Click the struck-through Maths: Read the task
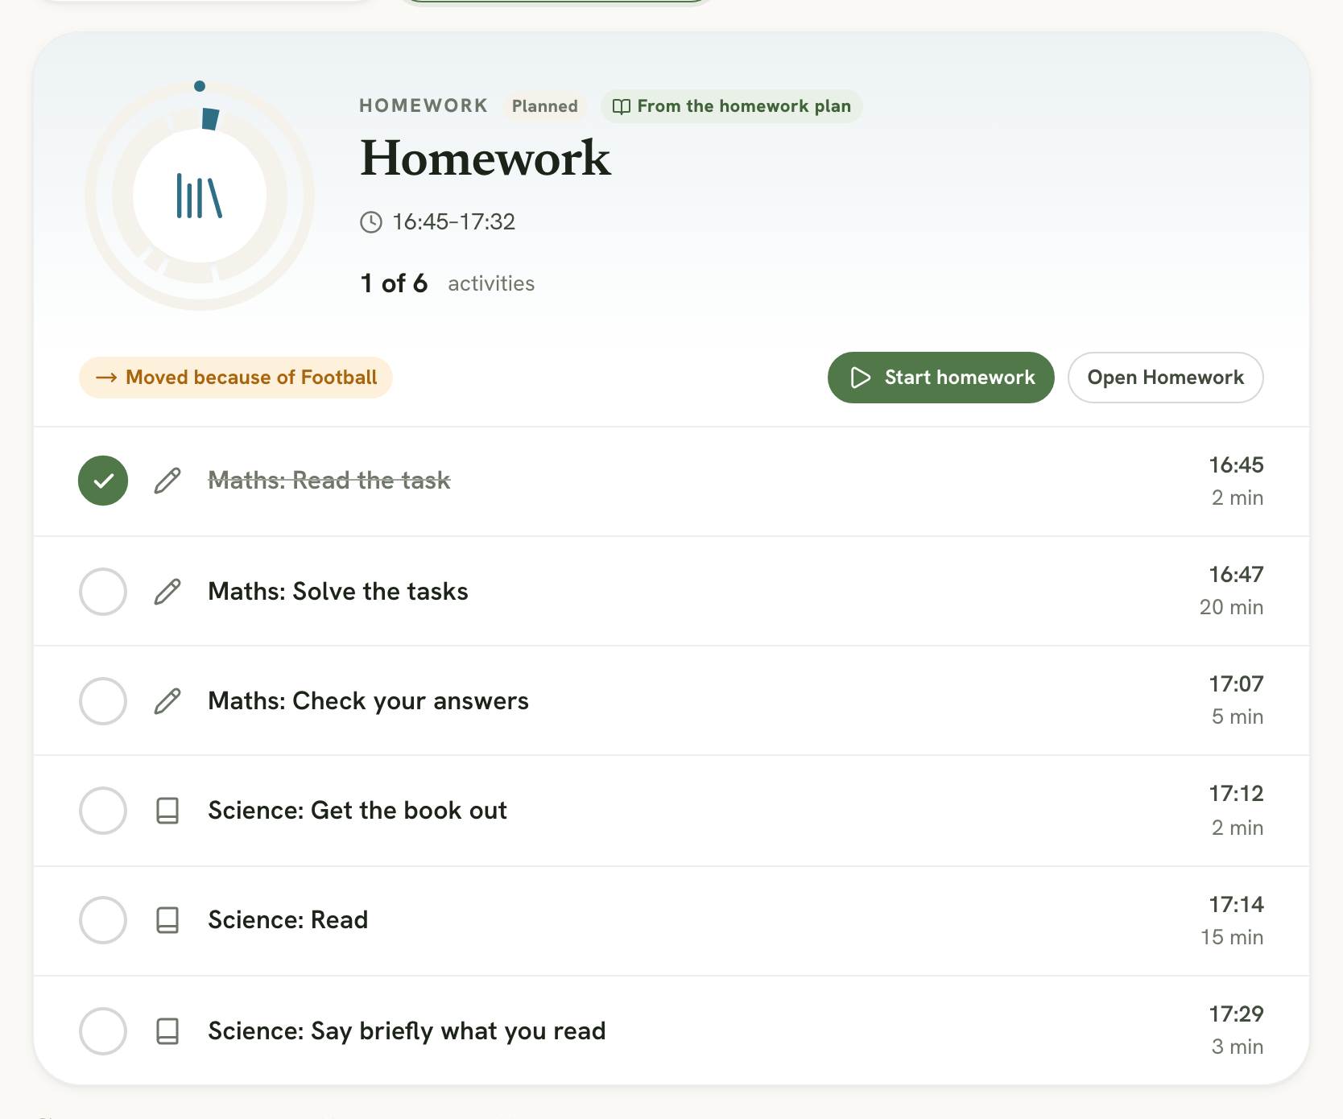This screenshot has width=1343, height=1119. (x=329, y=481)
